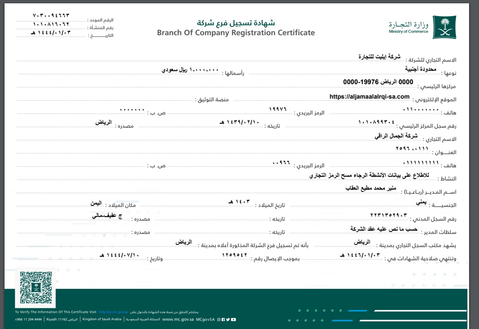The height and width of the screenshot is (329, 479).
Task: Click the manager name field value
Action: coord(371,189)
